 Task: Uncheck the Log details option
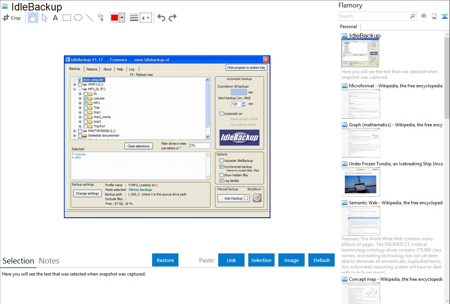coord(221,181)
